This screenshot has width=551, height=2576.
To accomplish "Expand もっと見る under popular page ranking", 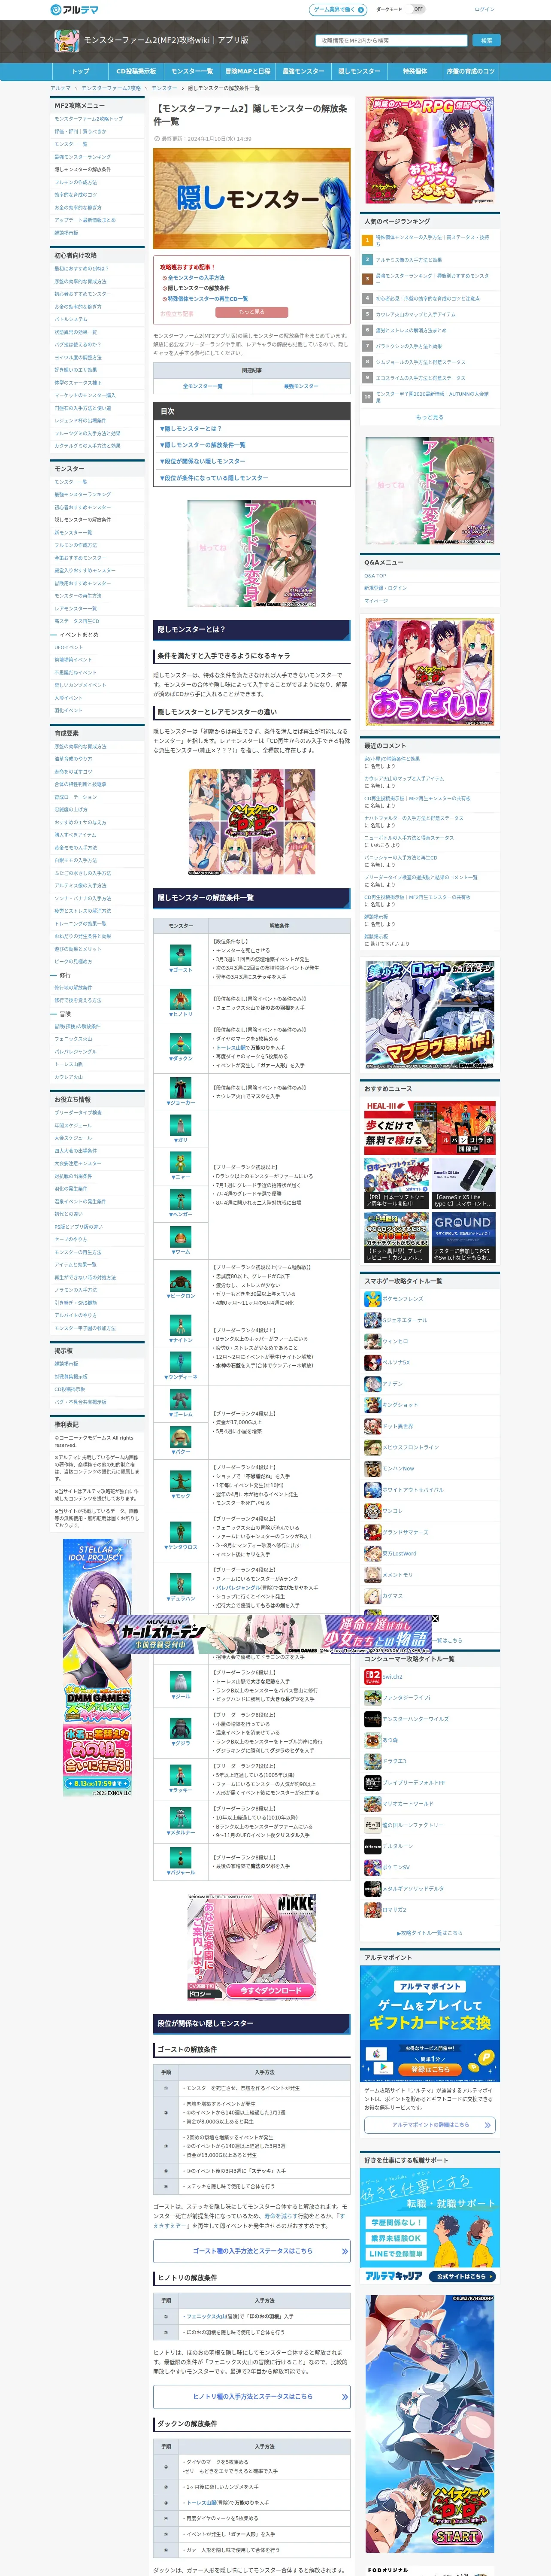I will click(429, 417).
